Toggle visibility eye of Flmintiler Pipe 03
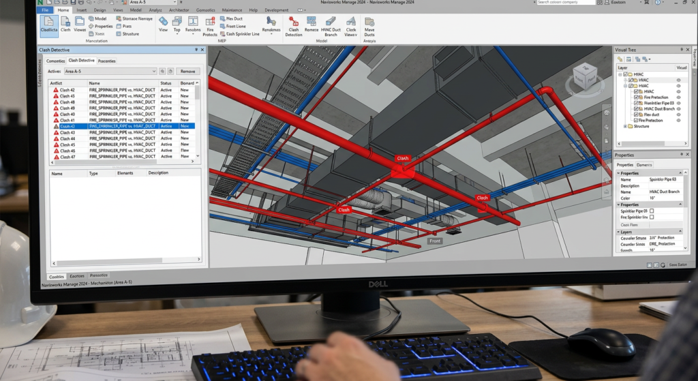The height and width of the screenshot is (381, 698). coord(679,103)
